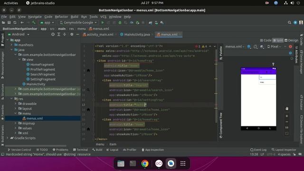Click Make Project hammer icon

coord(34,23)
